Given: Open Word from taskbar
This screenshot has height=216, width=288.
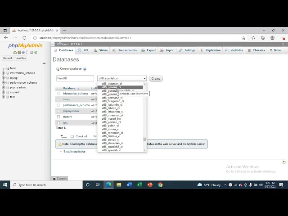Looking at the screenshot, I should [129, 185].
